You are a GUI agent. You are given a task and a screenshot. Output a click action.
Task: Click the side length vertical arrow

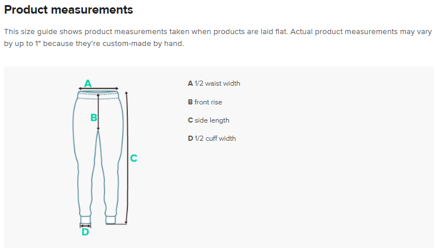[x=127, y=158]
